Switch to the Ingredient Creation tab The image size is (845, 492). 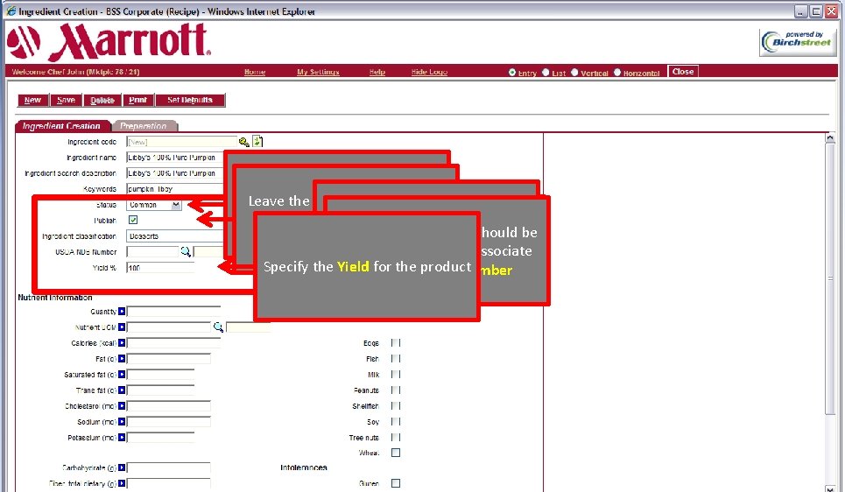tap(62, 125)
